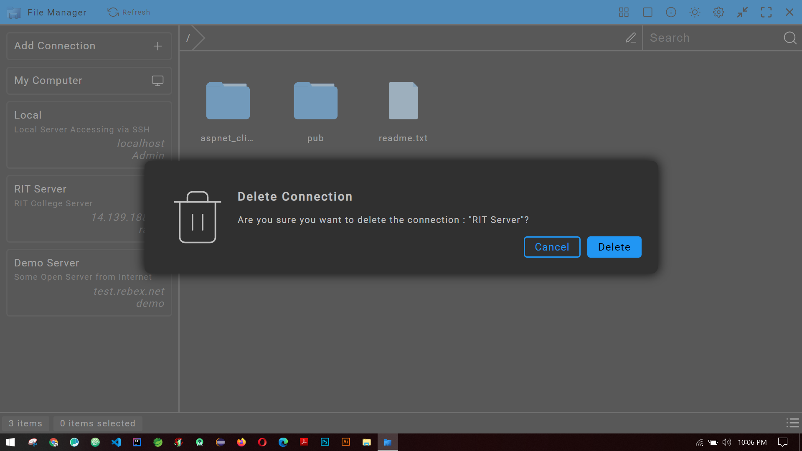
Task: Click the Refresh toolbar item
Action: click(129, 12)
